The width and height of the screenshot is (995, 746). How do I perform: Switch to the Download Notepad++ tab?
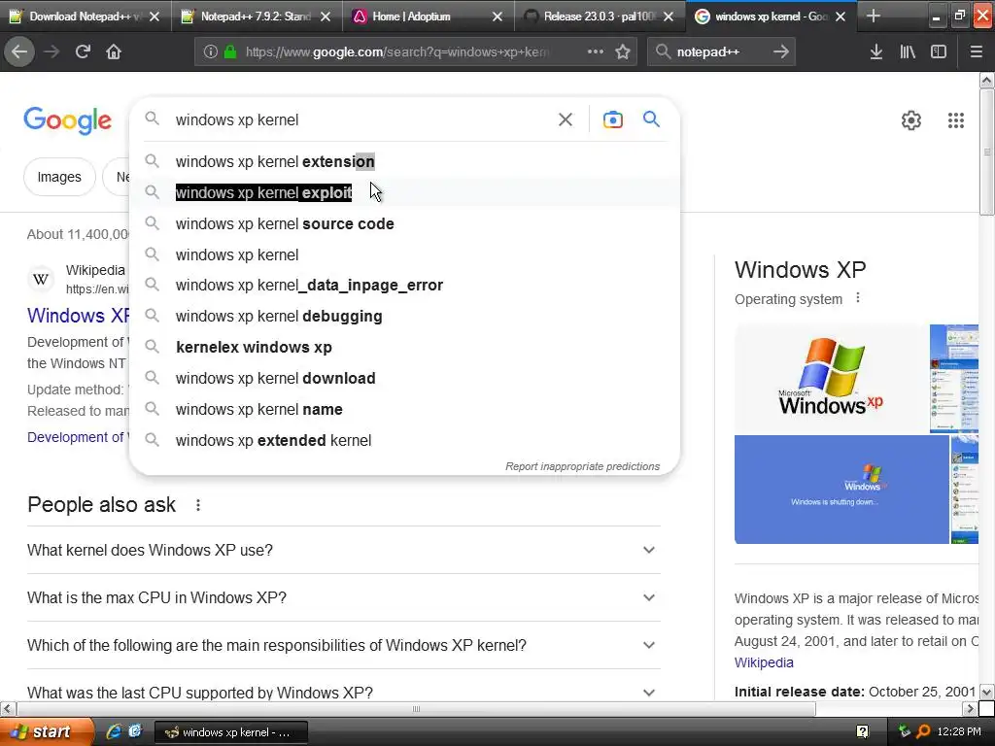pyautogui.click(x=86, y=17)
